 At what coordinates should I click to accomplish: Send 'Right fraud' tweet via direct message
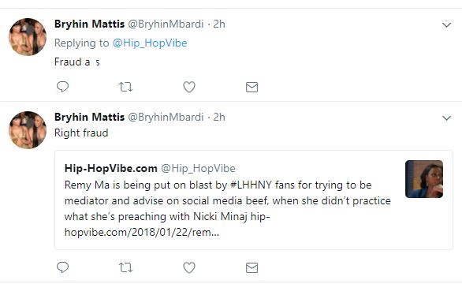click(x=251, y=267)
